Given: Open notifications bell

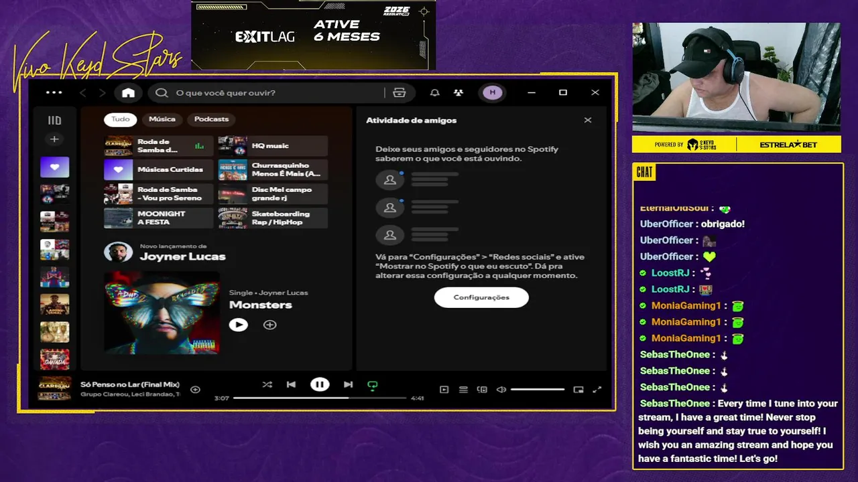Looking at the screenshot, I should click(x=435, y=92).
